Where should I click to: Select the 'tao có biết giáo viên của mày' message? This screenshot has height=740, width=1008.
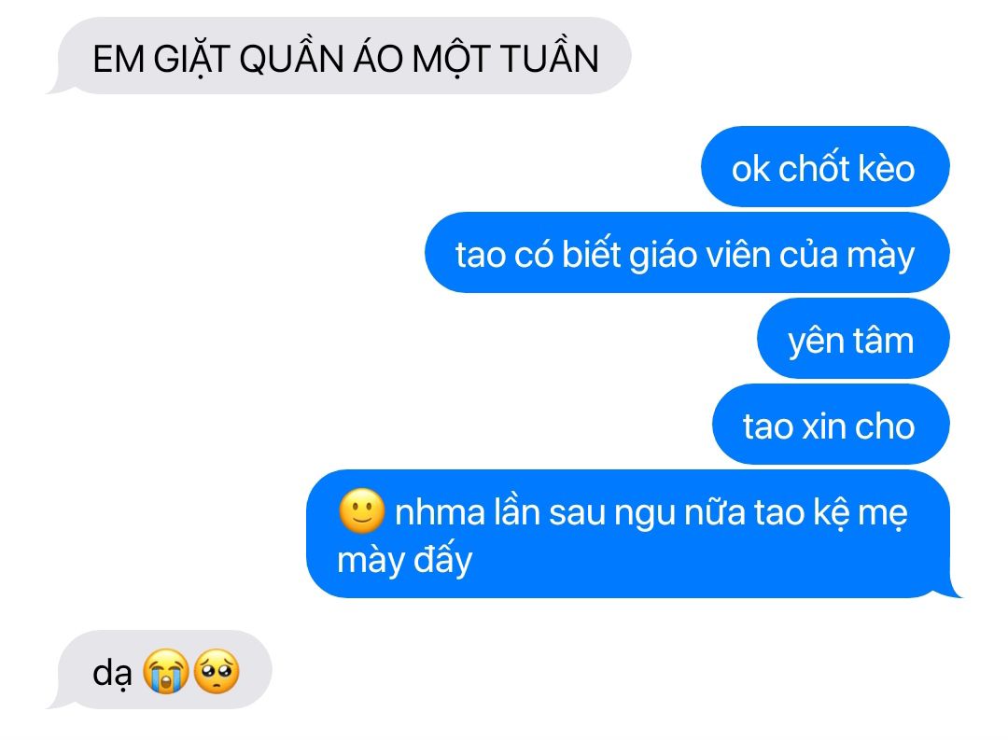point(687,253)
